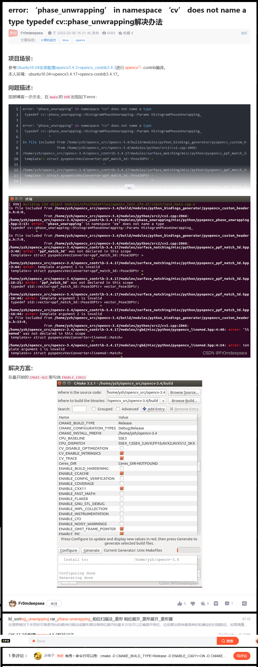The width and height of the screenshot is (258, 667).
Task: Toggle the Advanced checkbox in CMake
Action: click(118, 409)
